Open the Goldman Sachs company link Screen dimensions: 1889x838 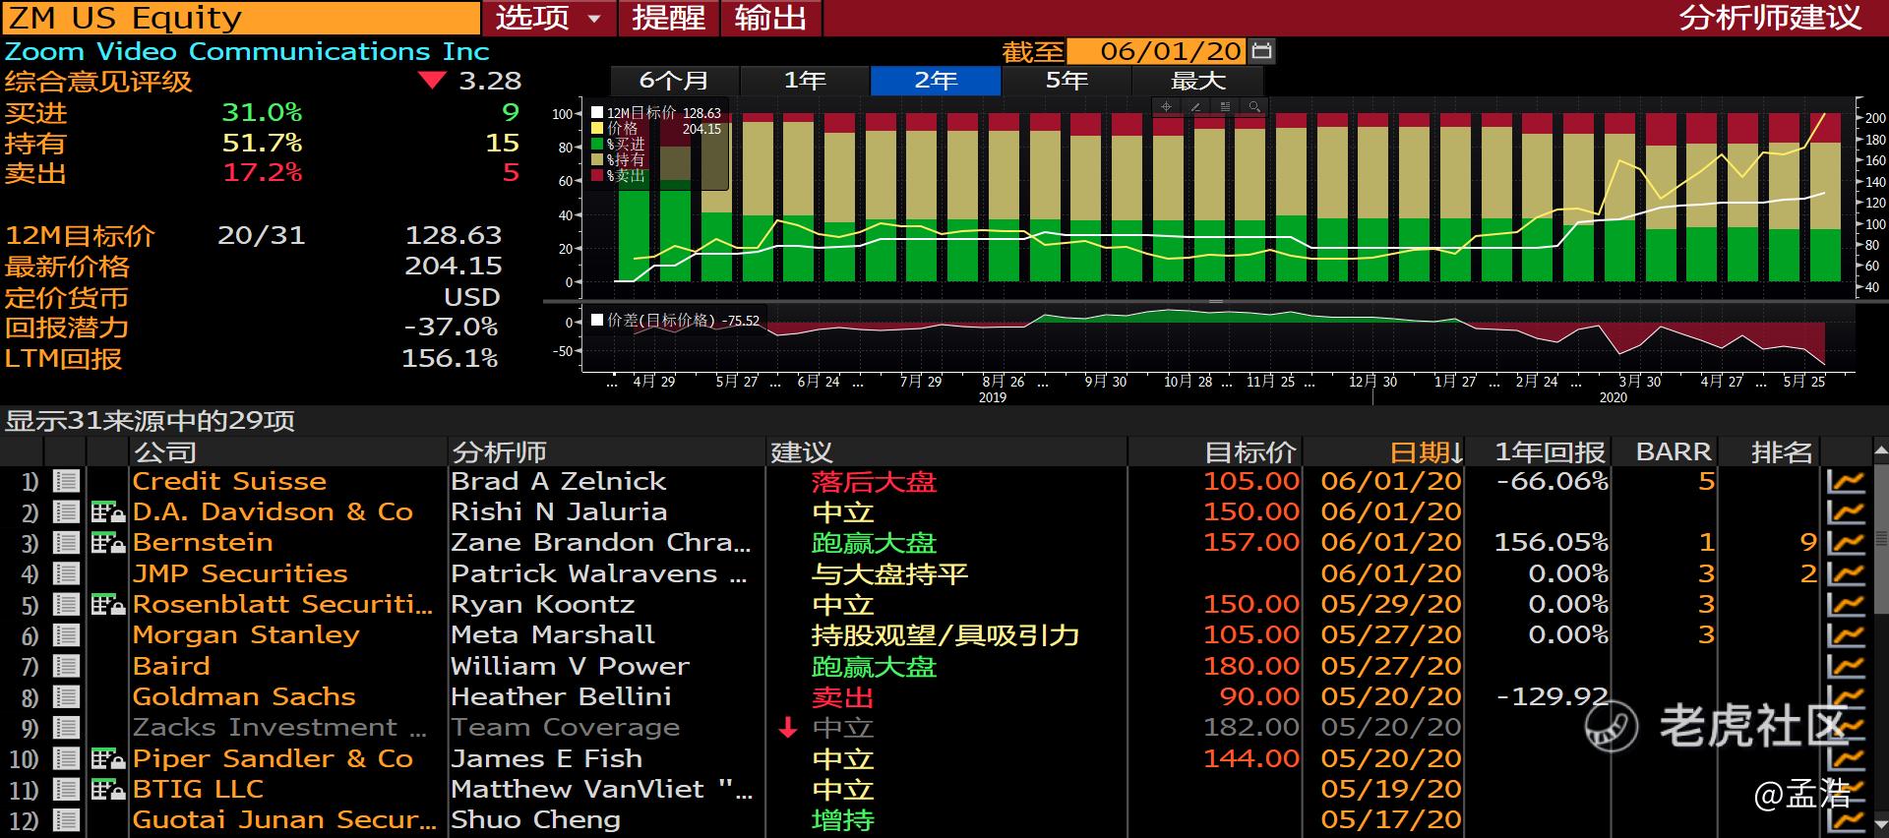(x=244, y=696)
